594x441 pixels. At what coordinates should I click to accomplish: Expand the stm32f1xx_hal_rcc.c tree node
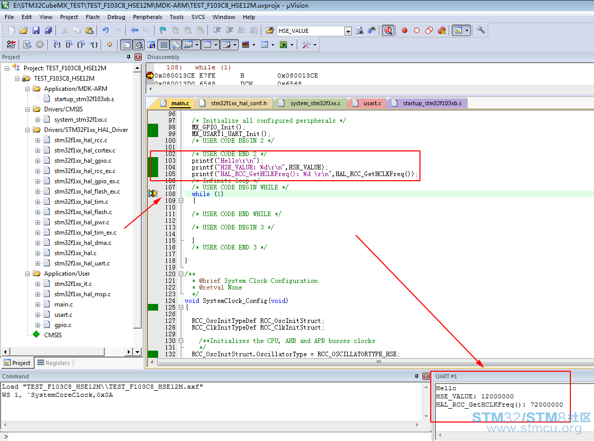pos(37,140)
